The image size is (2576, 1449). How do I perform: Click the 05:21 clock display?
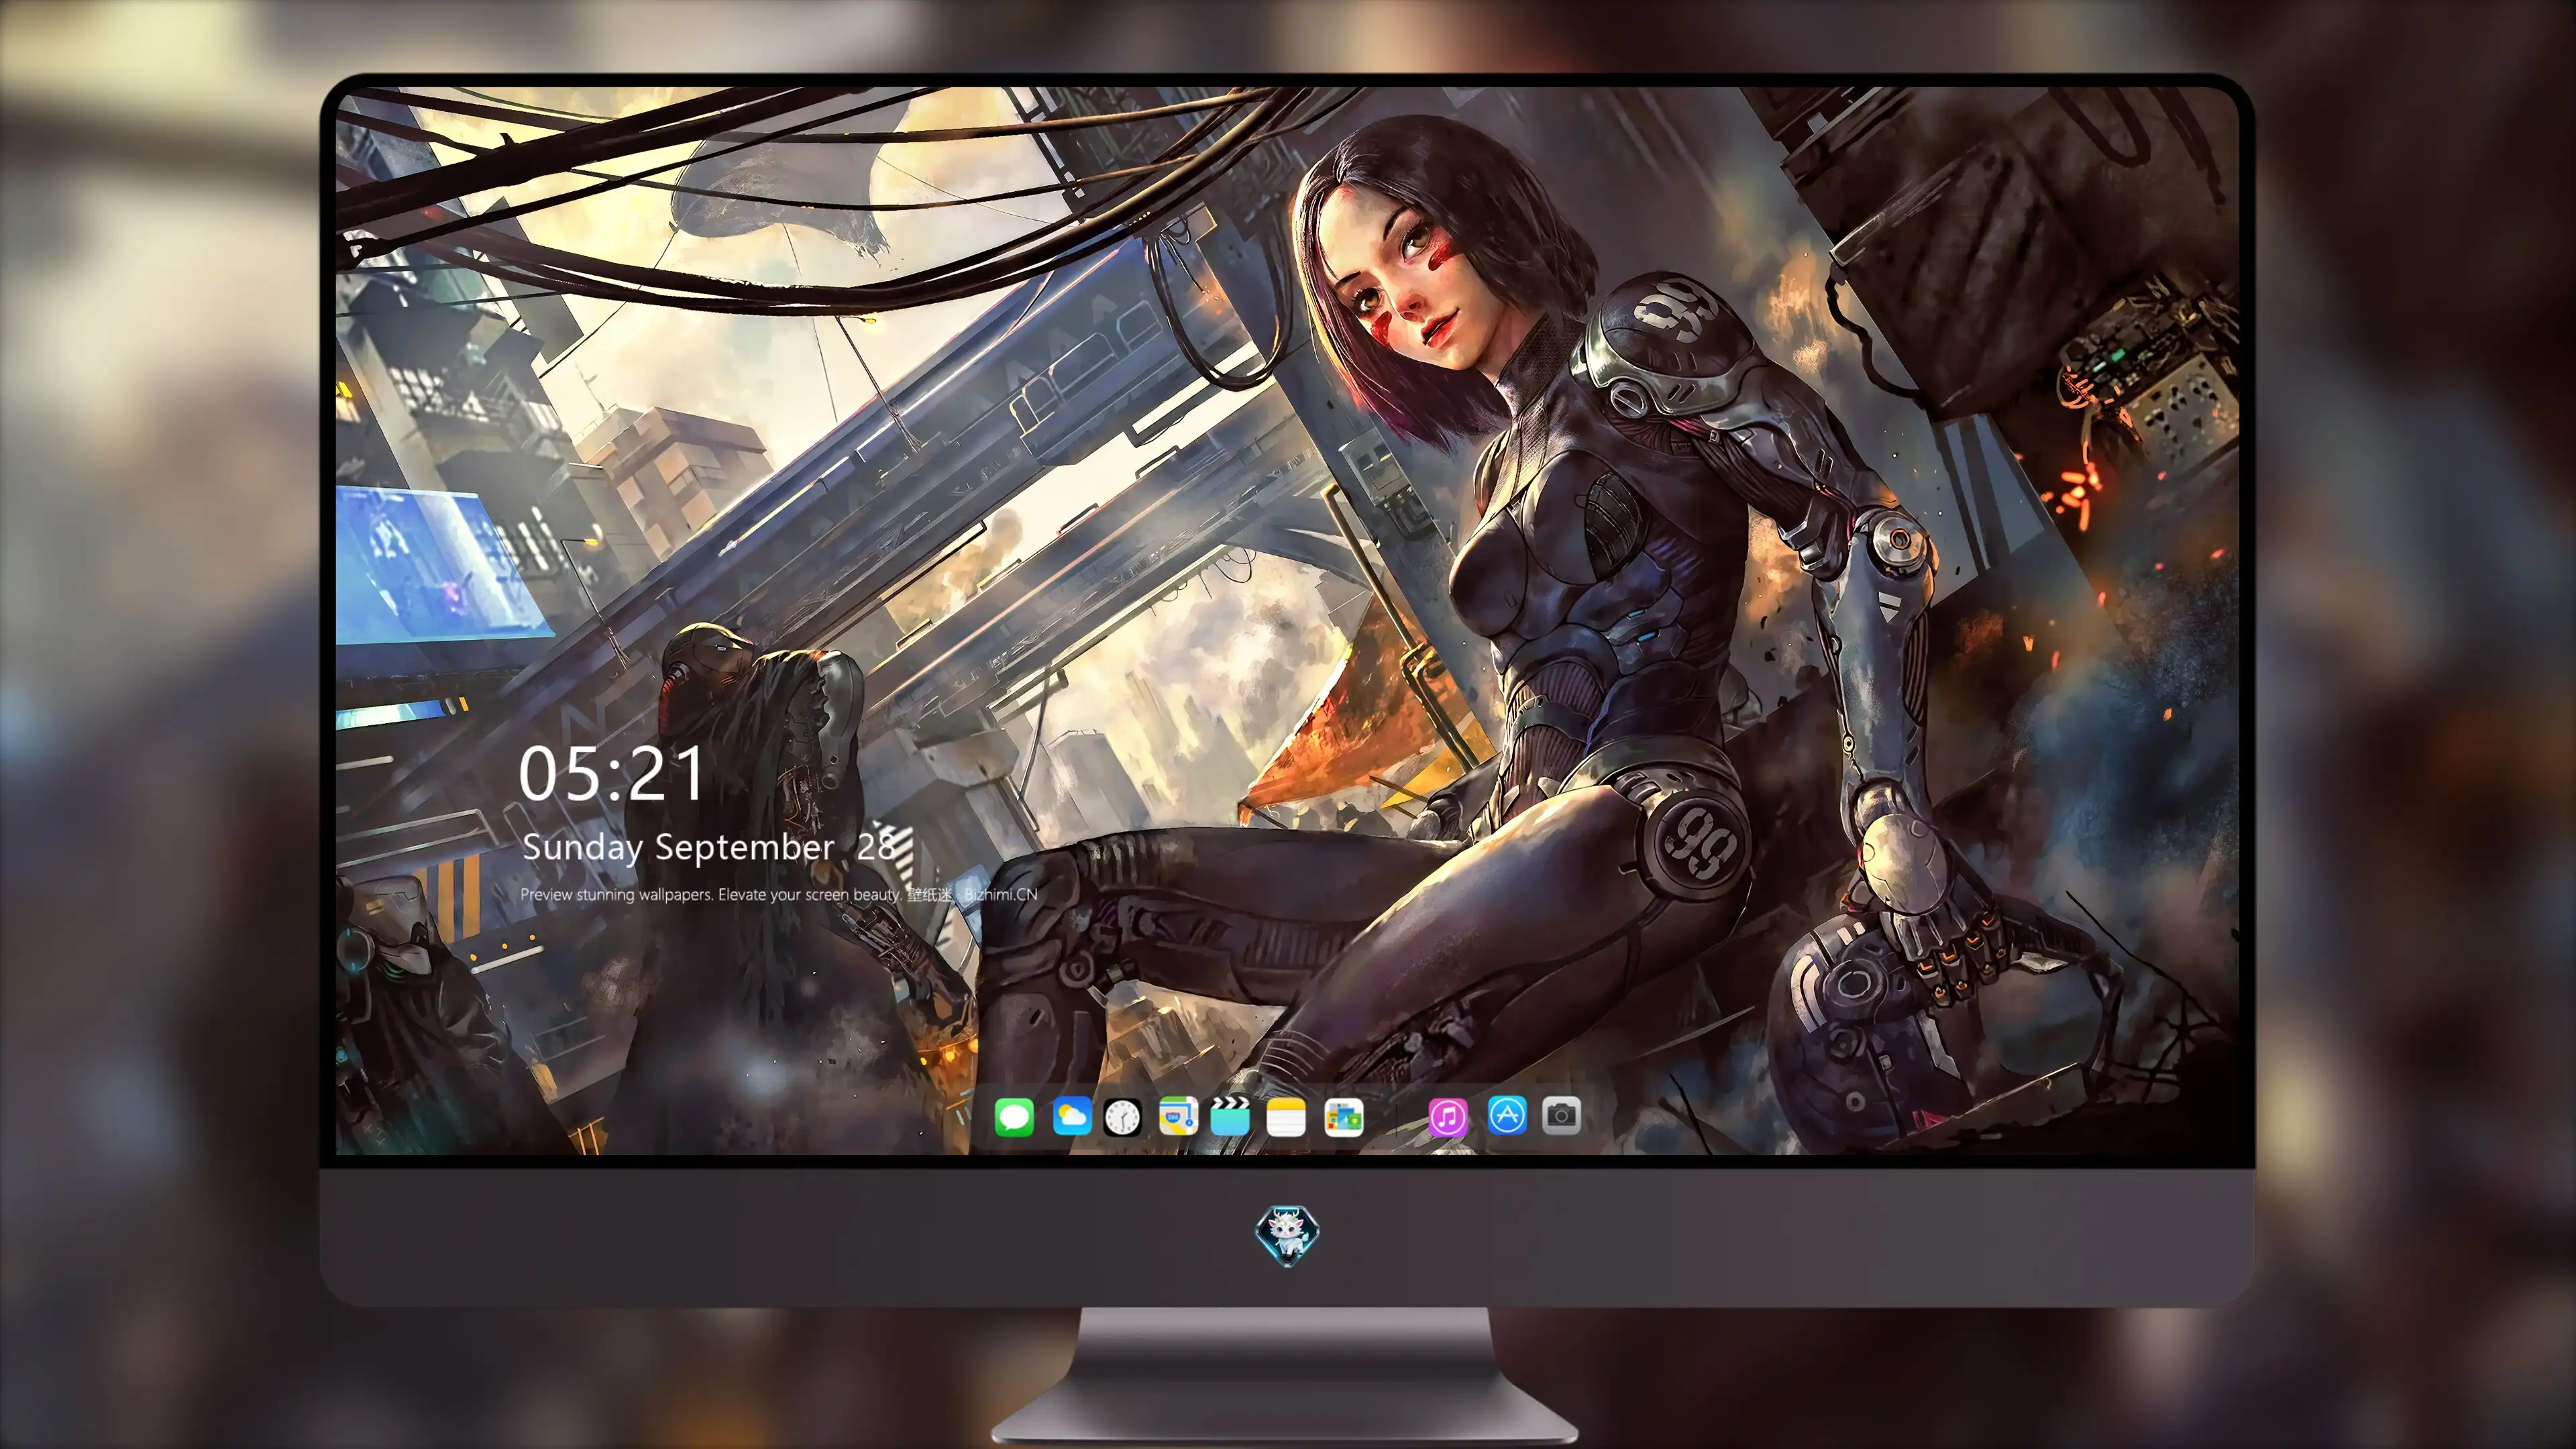coord(612,774)
